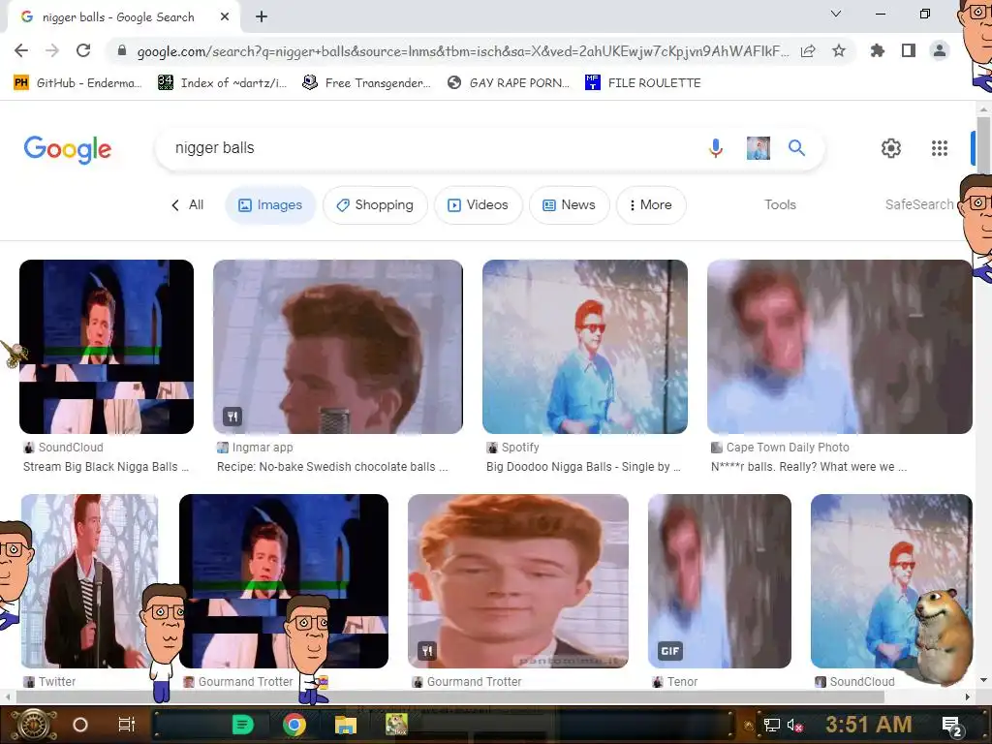The image size is (992, 744).
Task: Open the Twitter image result
Action: coord(89,581)
